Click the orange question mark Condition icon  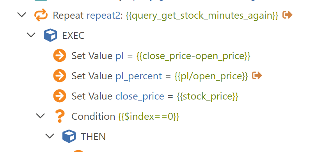(x=60, y=116)
